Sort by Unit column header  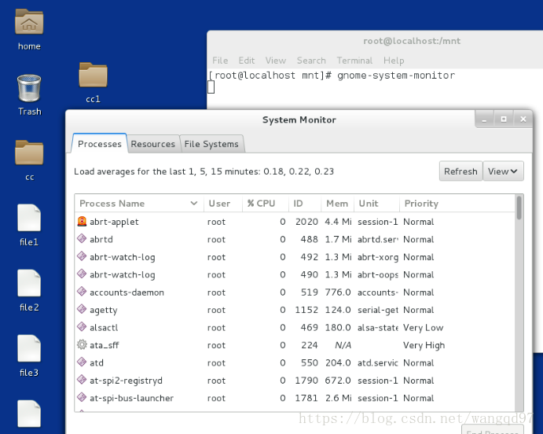(376, 204)
